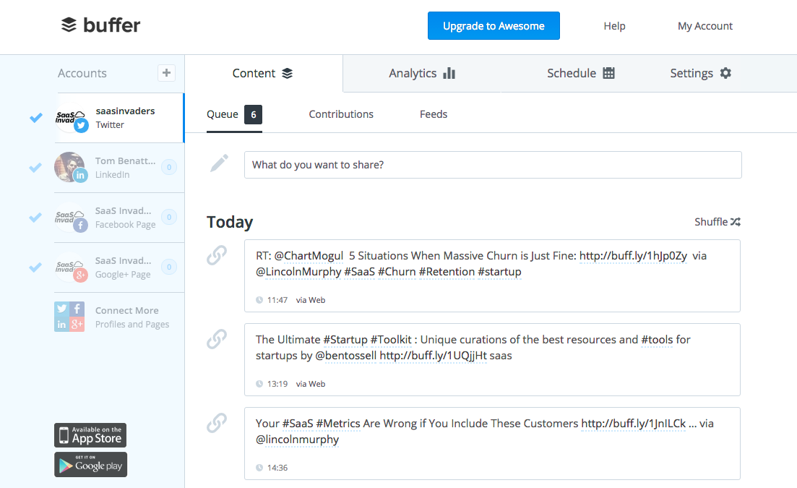Toggle checkmark for SaaS Invad Facebook Page
The image size is (797, 488).
[x=35, y=218]
